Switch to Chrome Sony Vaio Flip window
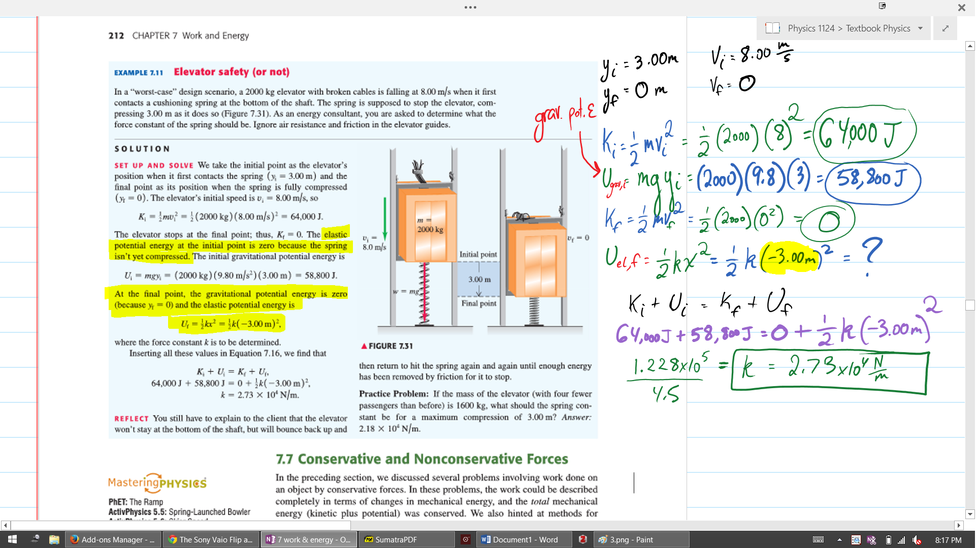The image size is (977, 548). click(x=211, y=539)
